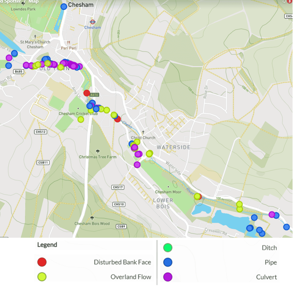Open the Map breadcrumb at top

click(x=34, y=2)
